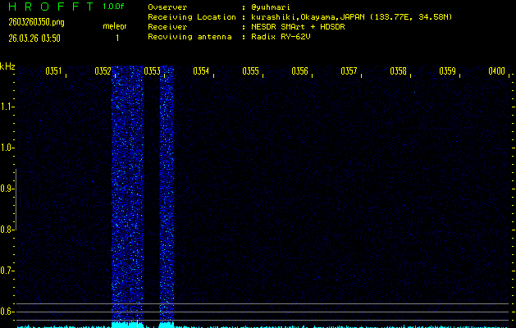Click the 0352 time marker
This screenshot has width=516, height=328.
point(103,71)
